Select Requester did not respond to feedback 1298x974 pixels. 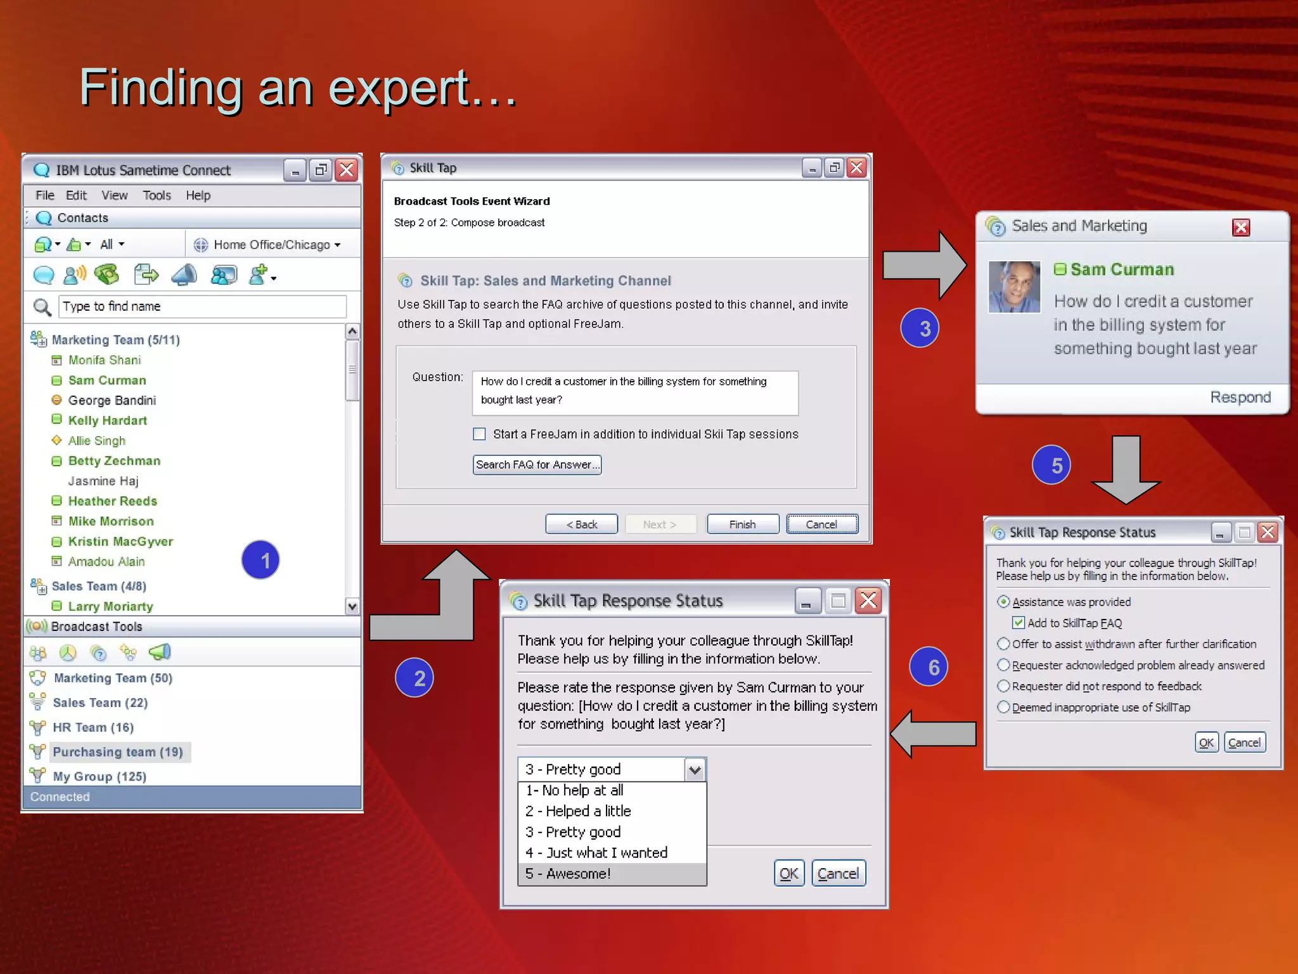[1003, 685]
